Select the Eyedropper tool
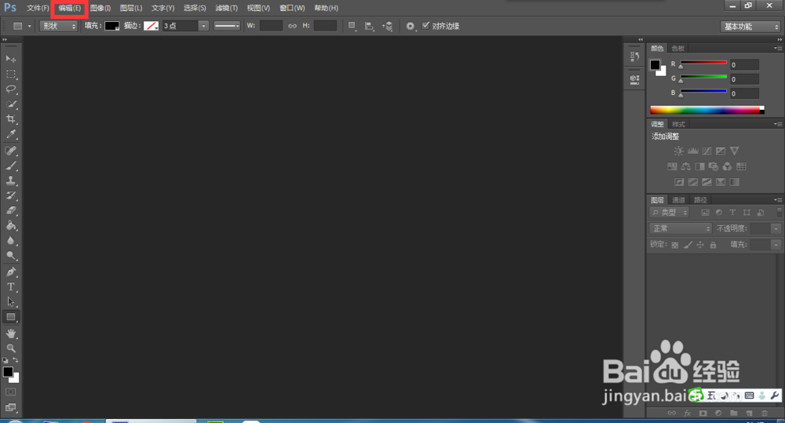Viewport: 785px width, 423px height. (x=10, y=134)
